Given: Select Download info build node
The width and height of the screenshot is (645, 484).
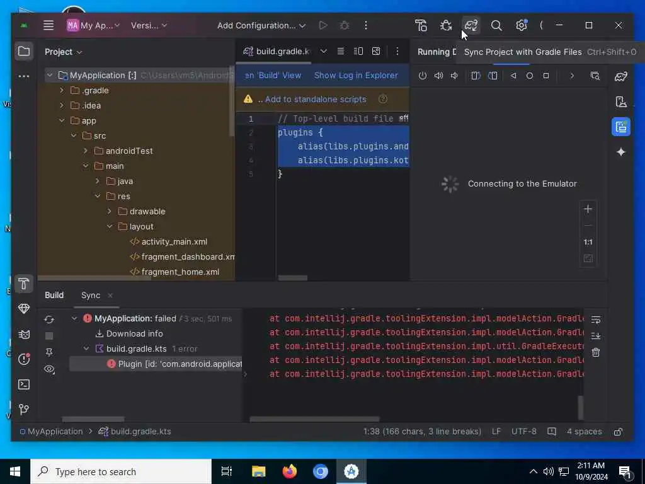Looking at the screenshot, I should pos(135,334).
